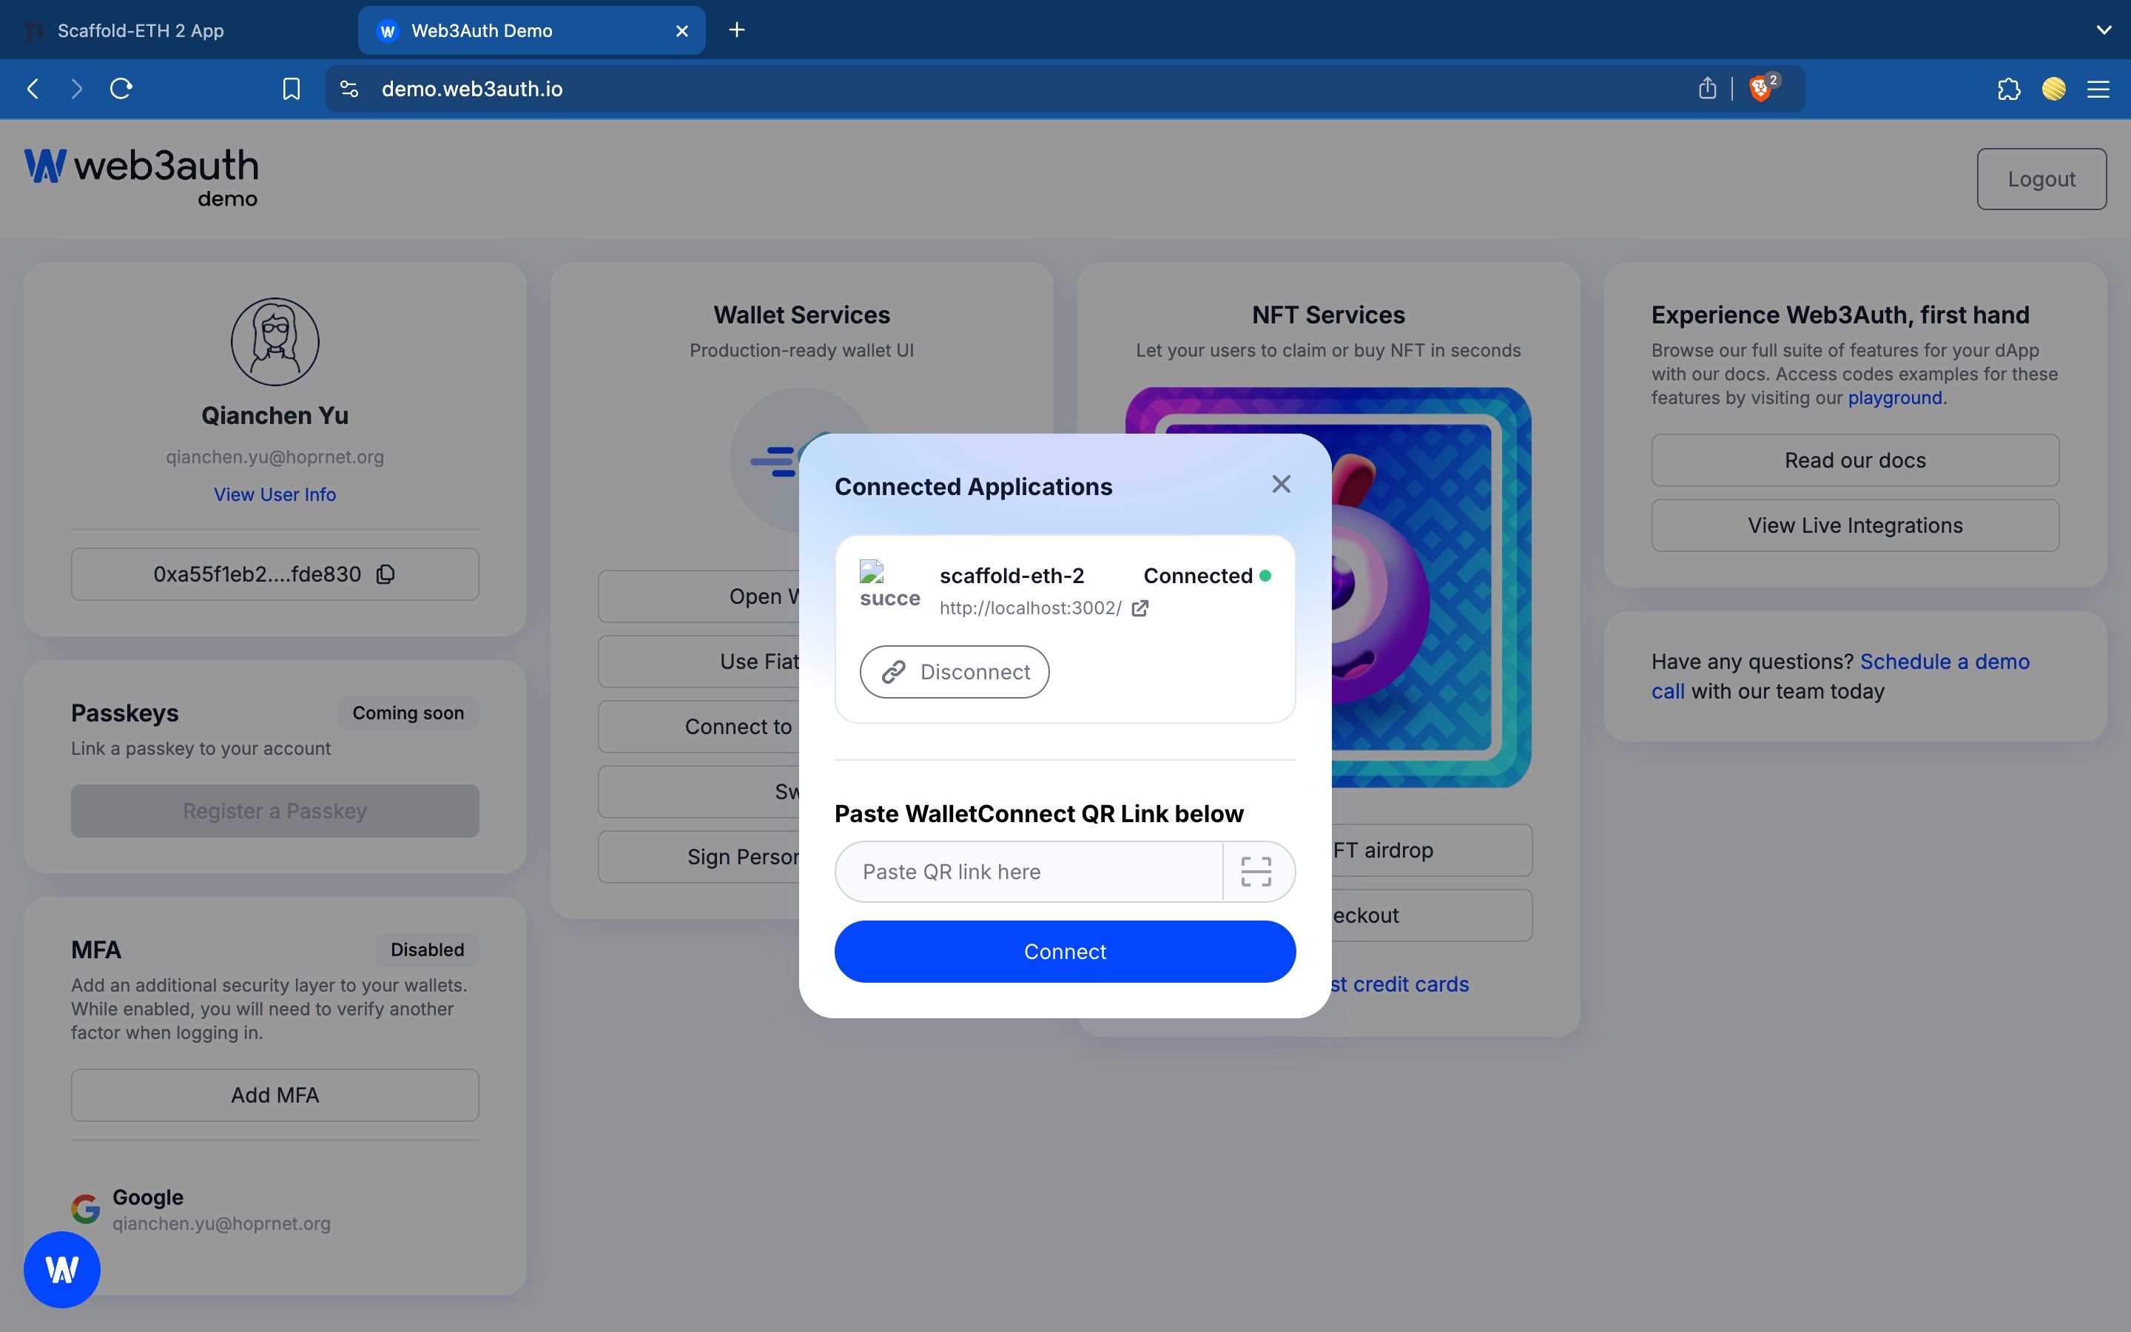Open site settings icon in address bar
The height and width of the screenshot is (1332, 2131).
pos(349,89)
